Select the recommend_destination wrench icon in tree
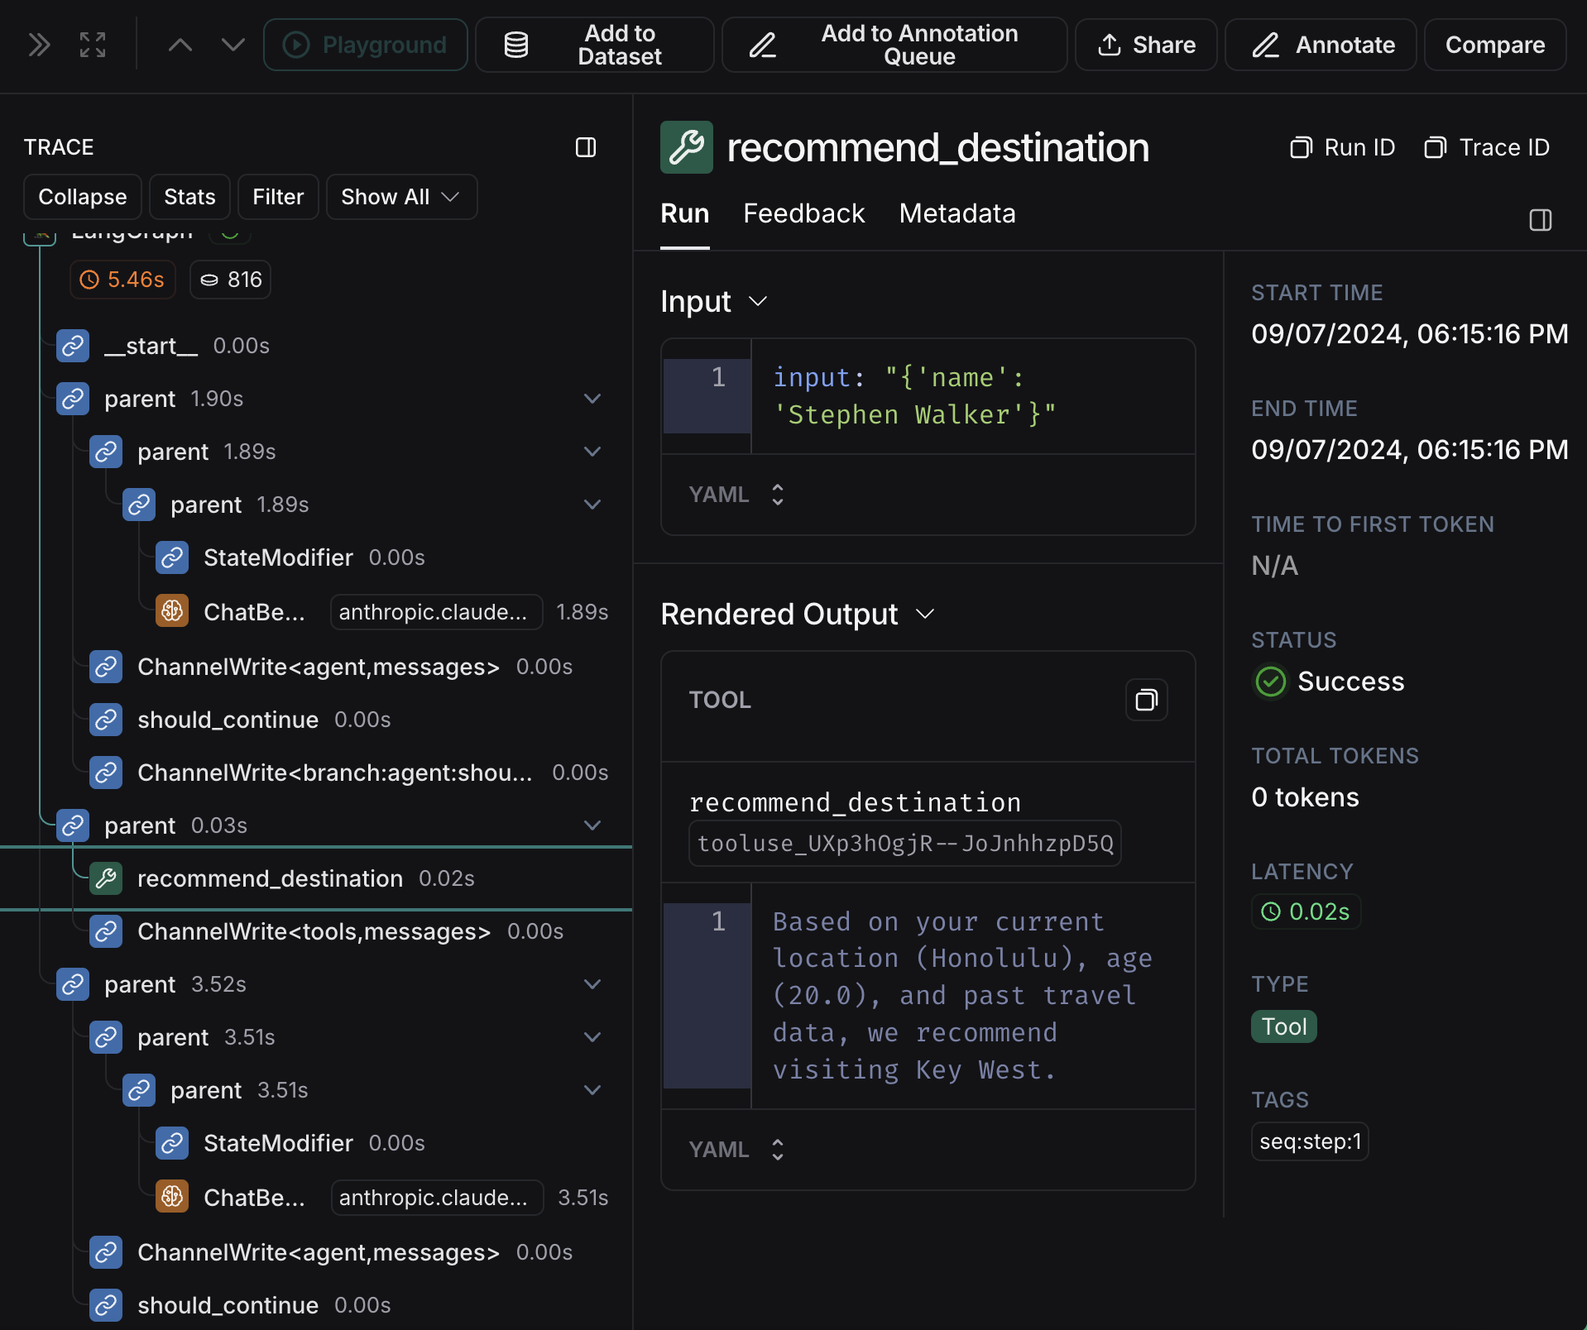Image resolution: width=1587 pixels, height=1330 pixels. click(x=106, y=878)
